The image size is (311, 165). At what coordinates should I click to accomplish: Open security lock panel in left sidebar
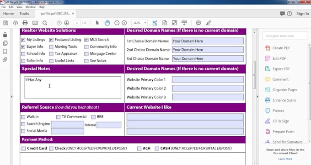pos(5,35)
